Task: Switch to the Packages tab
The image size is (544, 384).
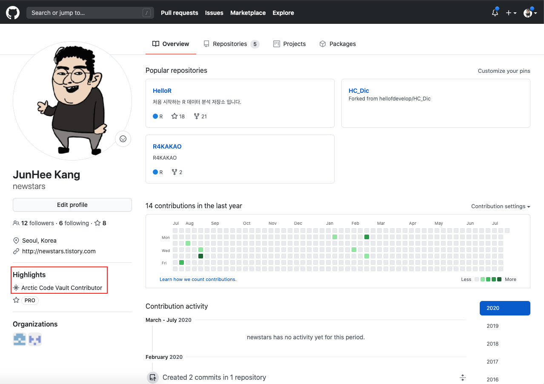Action: tap(338, 44)
